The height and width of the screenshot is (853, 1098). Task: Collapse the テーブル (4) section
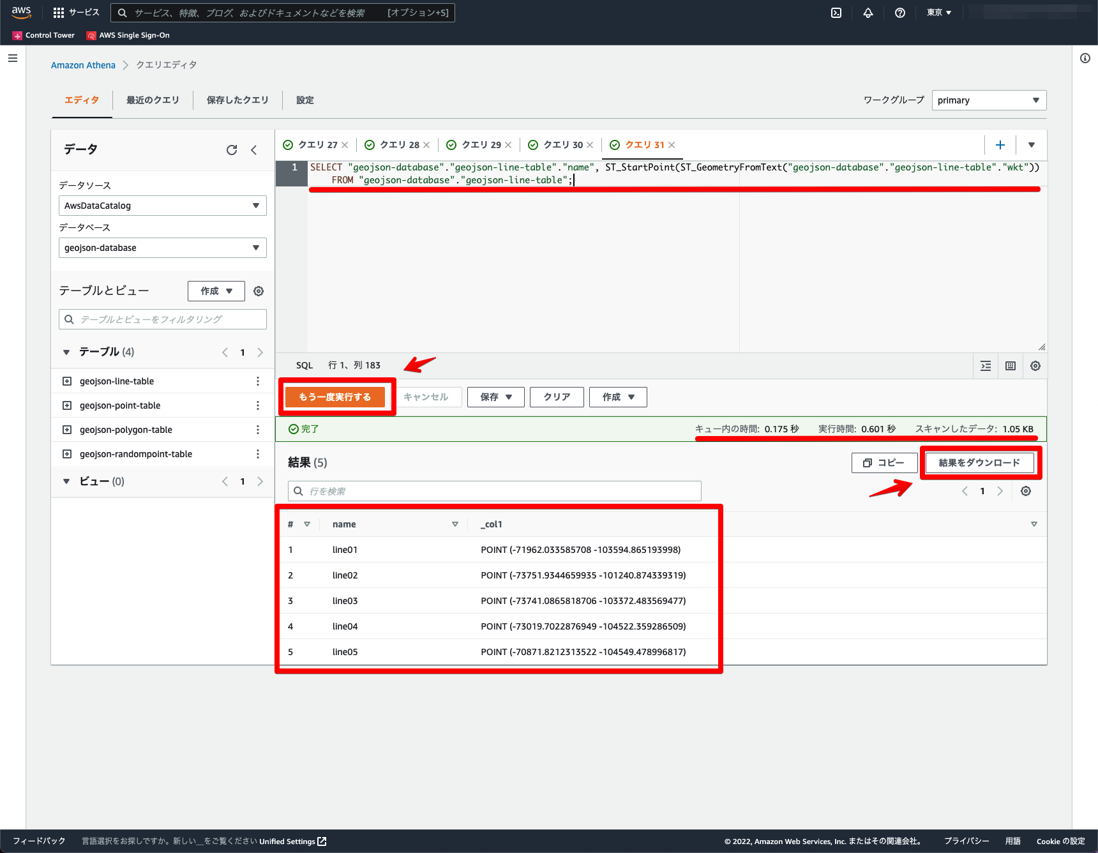click(66, 352)
